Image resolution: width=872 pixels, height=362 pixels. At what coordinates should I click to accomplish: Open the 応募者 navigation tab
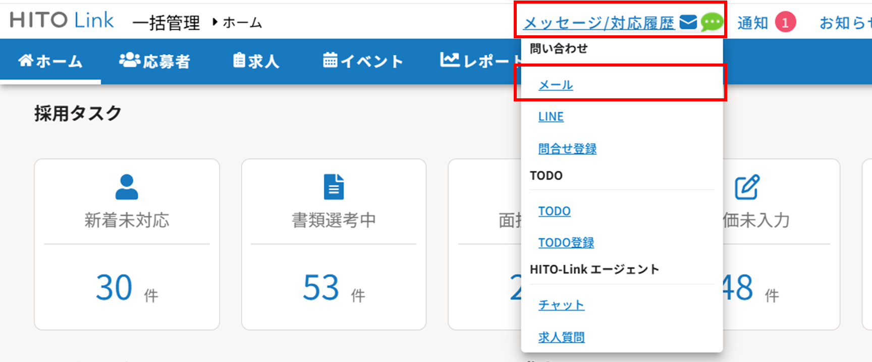click(154, 62)
